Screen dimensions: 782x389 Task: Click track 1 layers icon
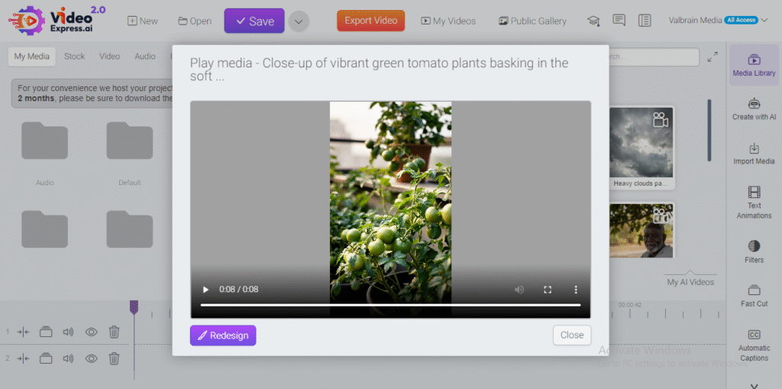coord(46,332)
